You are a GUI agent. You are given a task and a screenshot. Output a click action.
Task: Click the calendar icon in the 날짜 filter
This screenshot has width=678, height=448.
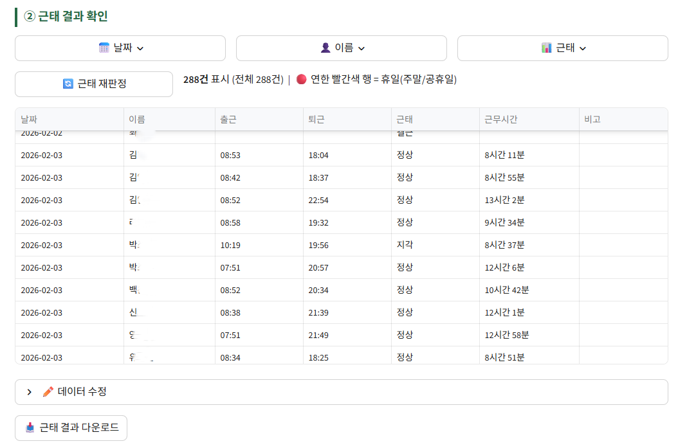[x=104, y=48]
